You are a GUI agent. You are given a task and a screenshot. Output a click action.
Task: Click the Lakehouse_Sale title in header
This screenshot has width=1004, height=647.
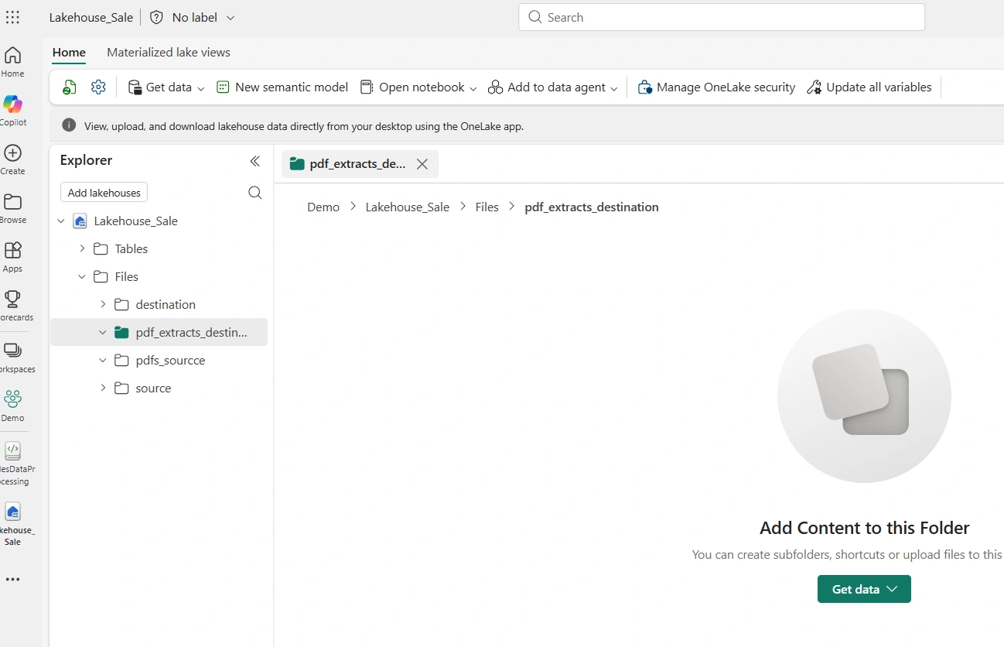coord(91,17)
